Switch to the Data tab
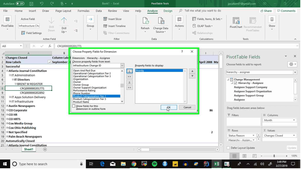The image size is (301, 169). click(99, 11)
